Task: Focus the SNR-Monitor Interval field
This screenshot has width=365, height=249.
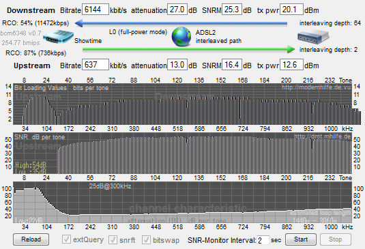Action: (x=263, y=240)
